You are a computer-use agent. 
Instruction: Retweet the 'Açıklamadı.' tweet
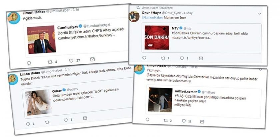(x=50, y=62)
